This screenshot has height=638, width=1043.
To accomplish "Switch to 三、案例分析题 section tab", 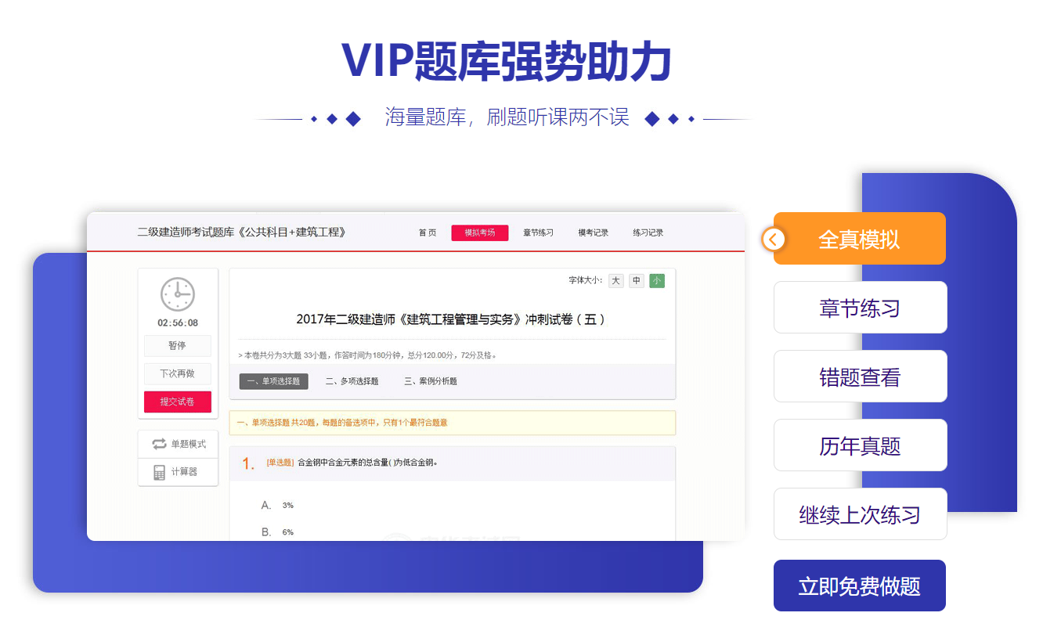I will tap(430, 381).
